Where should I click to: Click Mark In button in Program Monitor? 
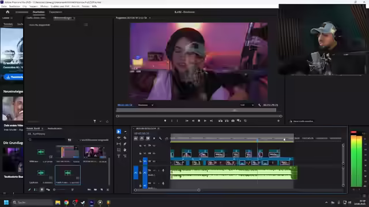[172, 121]
